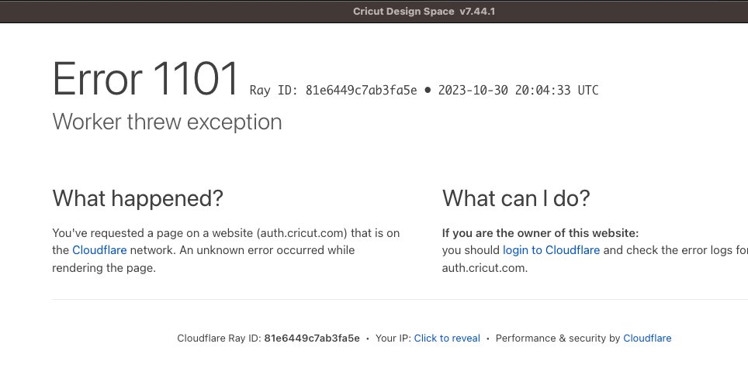Click the 'What happened?' heading
The image size is (748, 378).
[138, 198]
